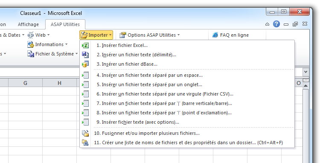Select insert file separated by barre verticale
Viewport: 320px width, 163px height.
(x=187, y=103)
